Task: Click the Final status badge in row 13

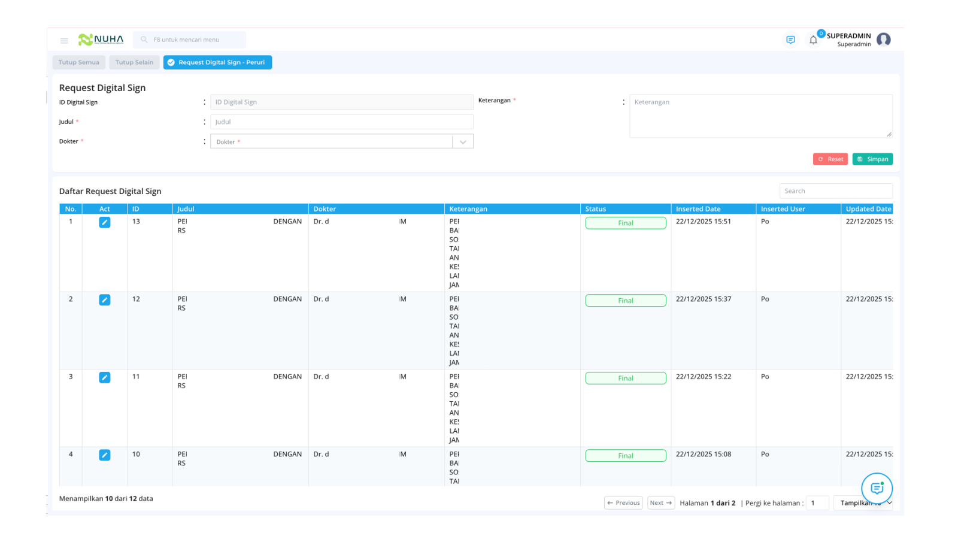Action: (x=626, y=223)
